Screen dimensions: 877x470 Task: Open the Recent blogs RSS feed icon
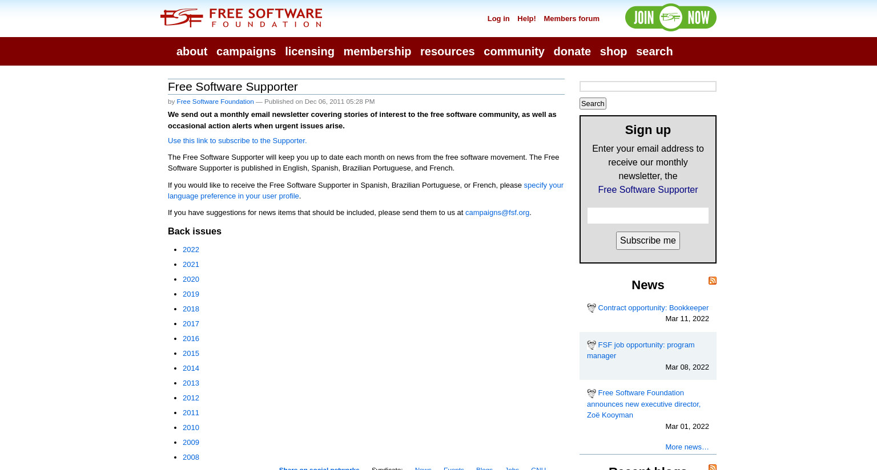(x=713, y=467)
